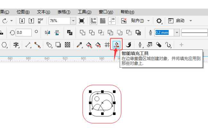Image resolution: width=208 pixels, height=137 pixels.
Task: Activate the Drop Shadow tool
Action: tap(58, 45)
